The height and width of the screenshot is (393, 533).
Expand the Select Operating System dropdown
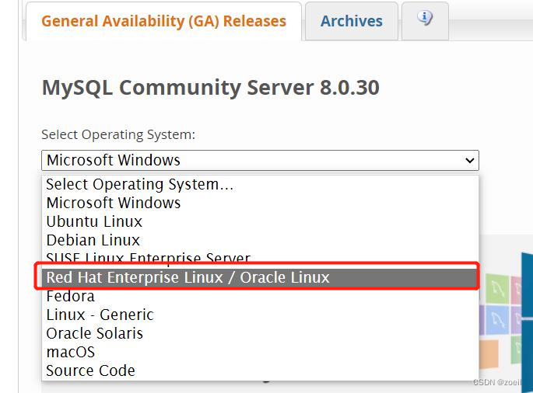pyautogui.click(x=260, y=160)
